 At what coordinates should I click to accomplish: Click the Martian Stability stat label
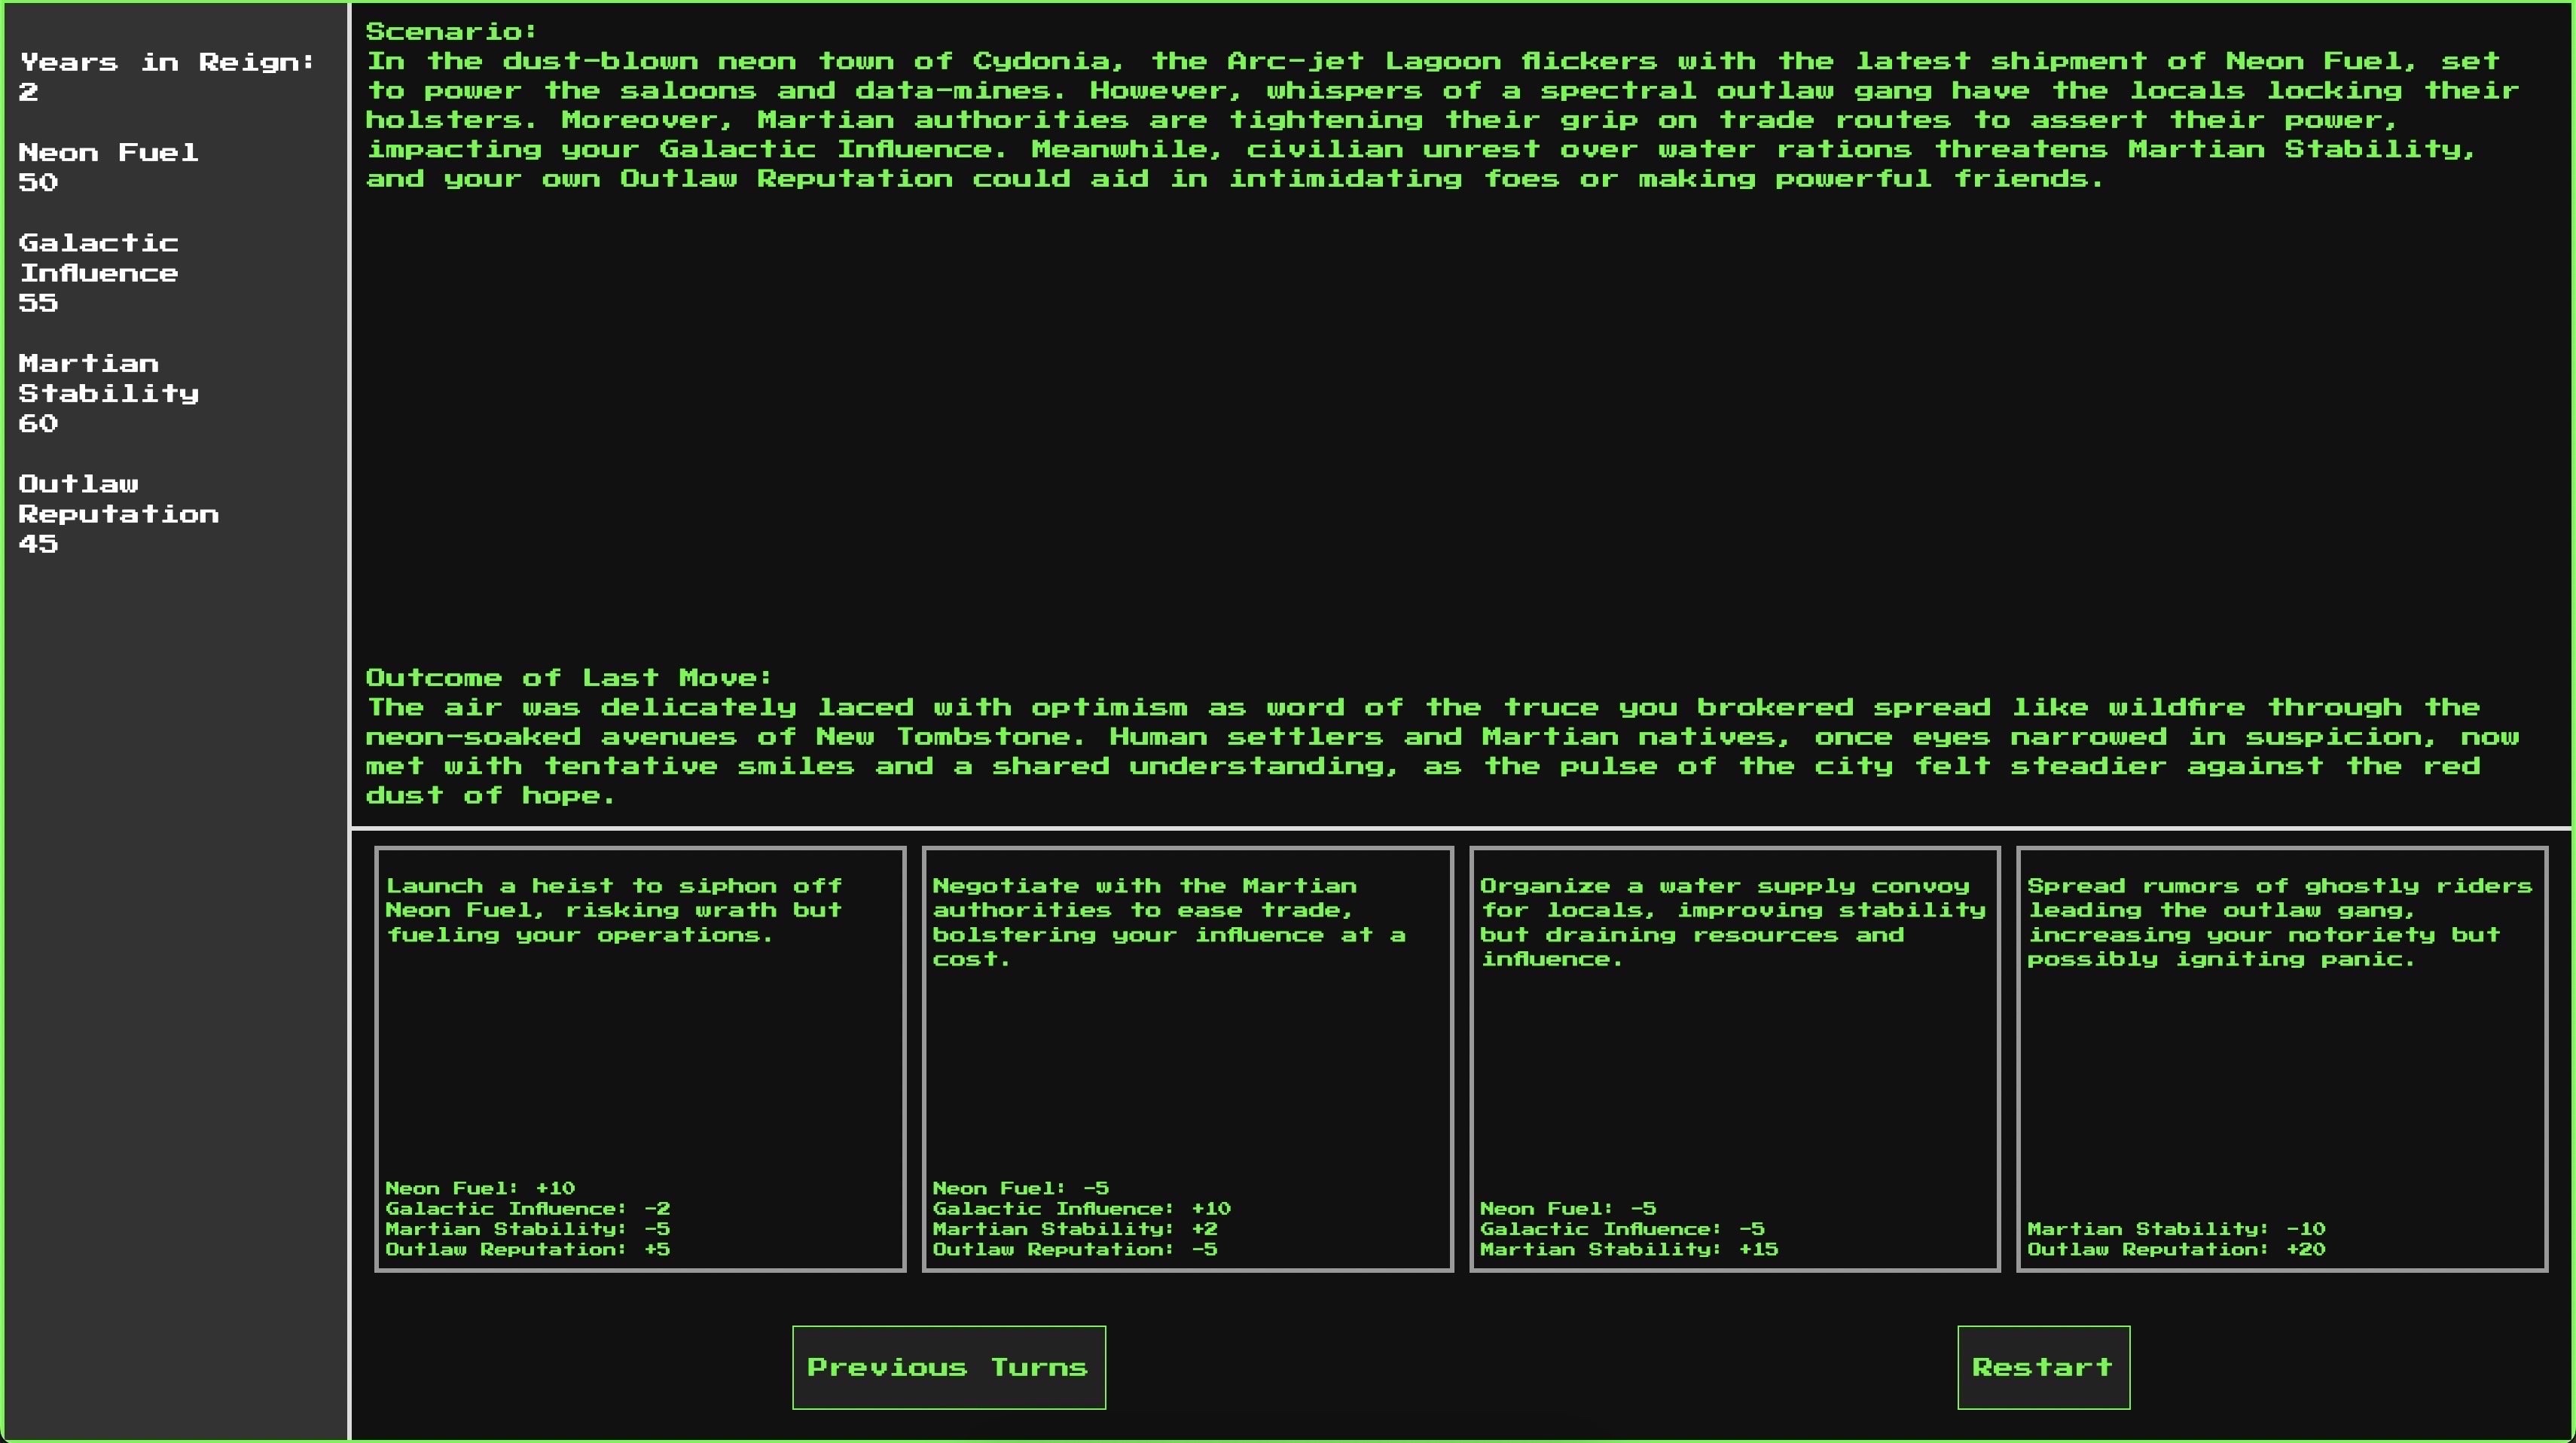[x=108, y=378]
